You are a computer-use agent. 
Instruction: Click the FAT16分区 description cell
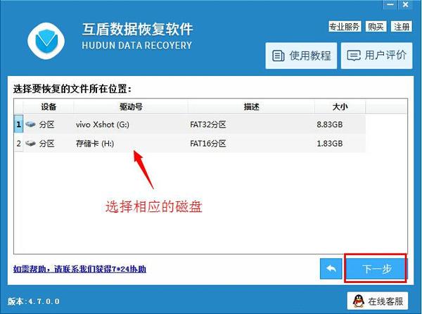tap(207, 143)
